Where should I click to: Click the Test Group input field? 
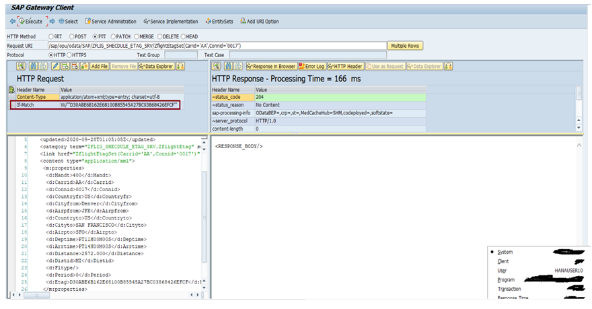coord(181,55)
